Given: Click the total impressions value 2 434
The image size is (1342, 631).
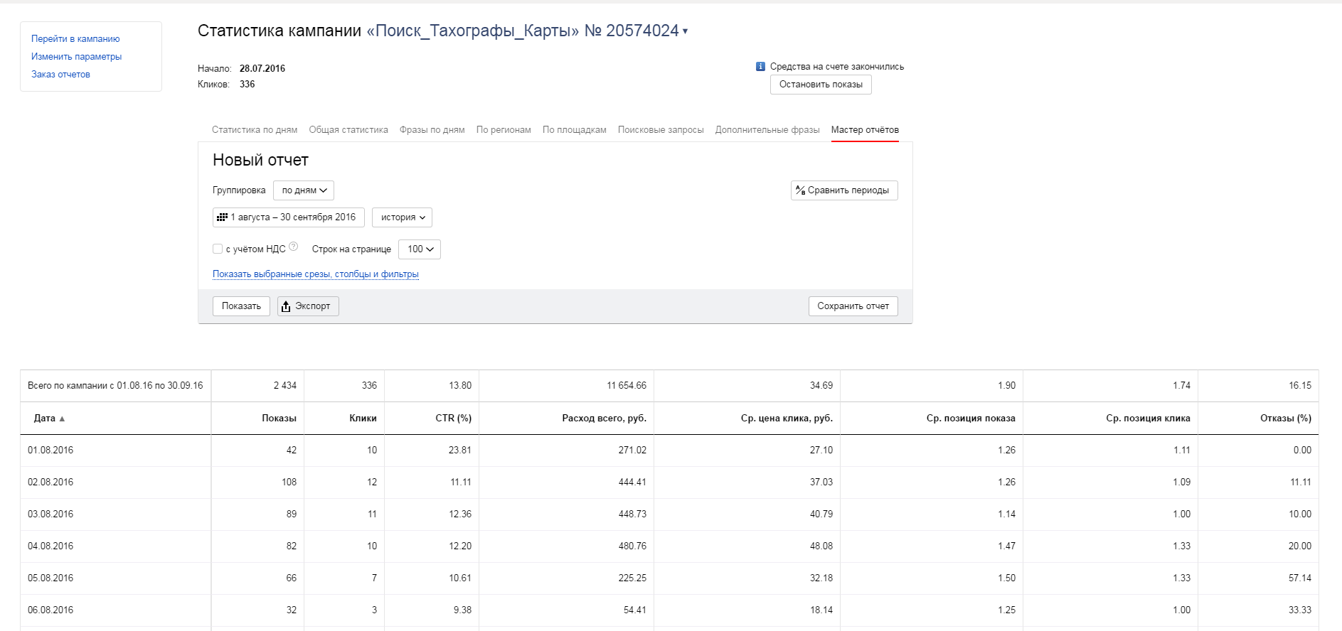Looking at the screenshot, I should tap(285, 386).
